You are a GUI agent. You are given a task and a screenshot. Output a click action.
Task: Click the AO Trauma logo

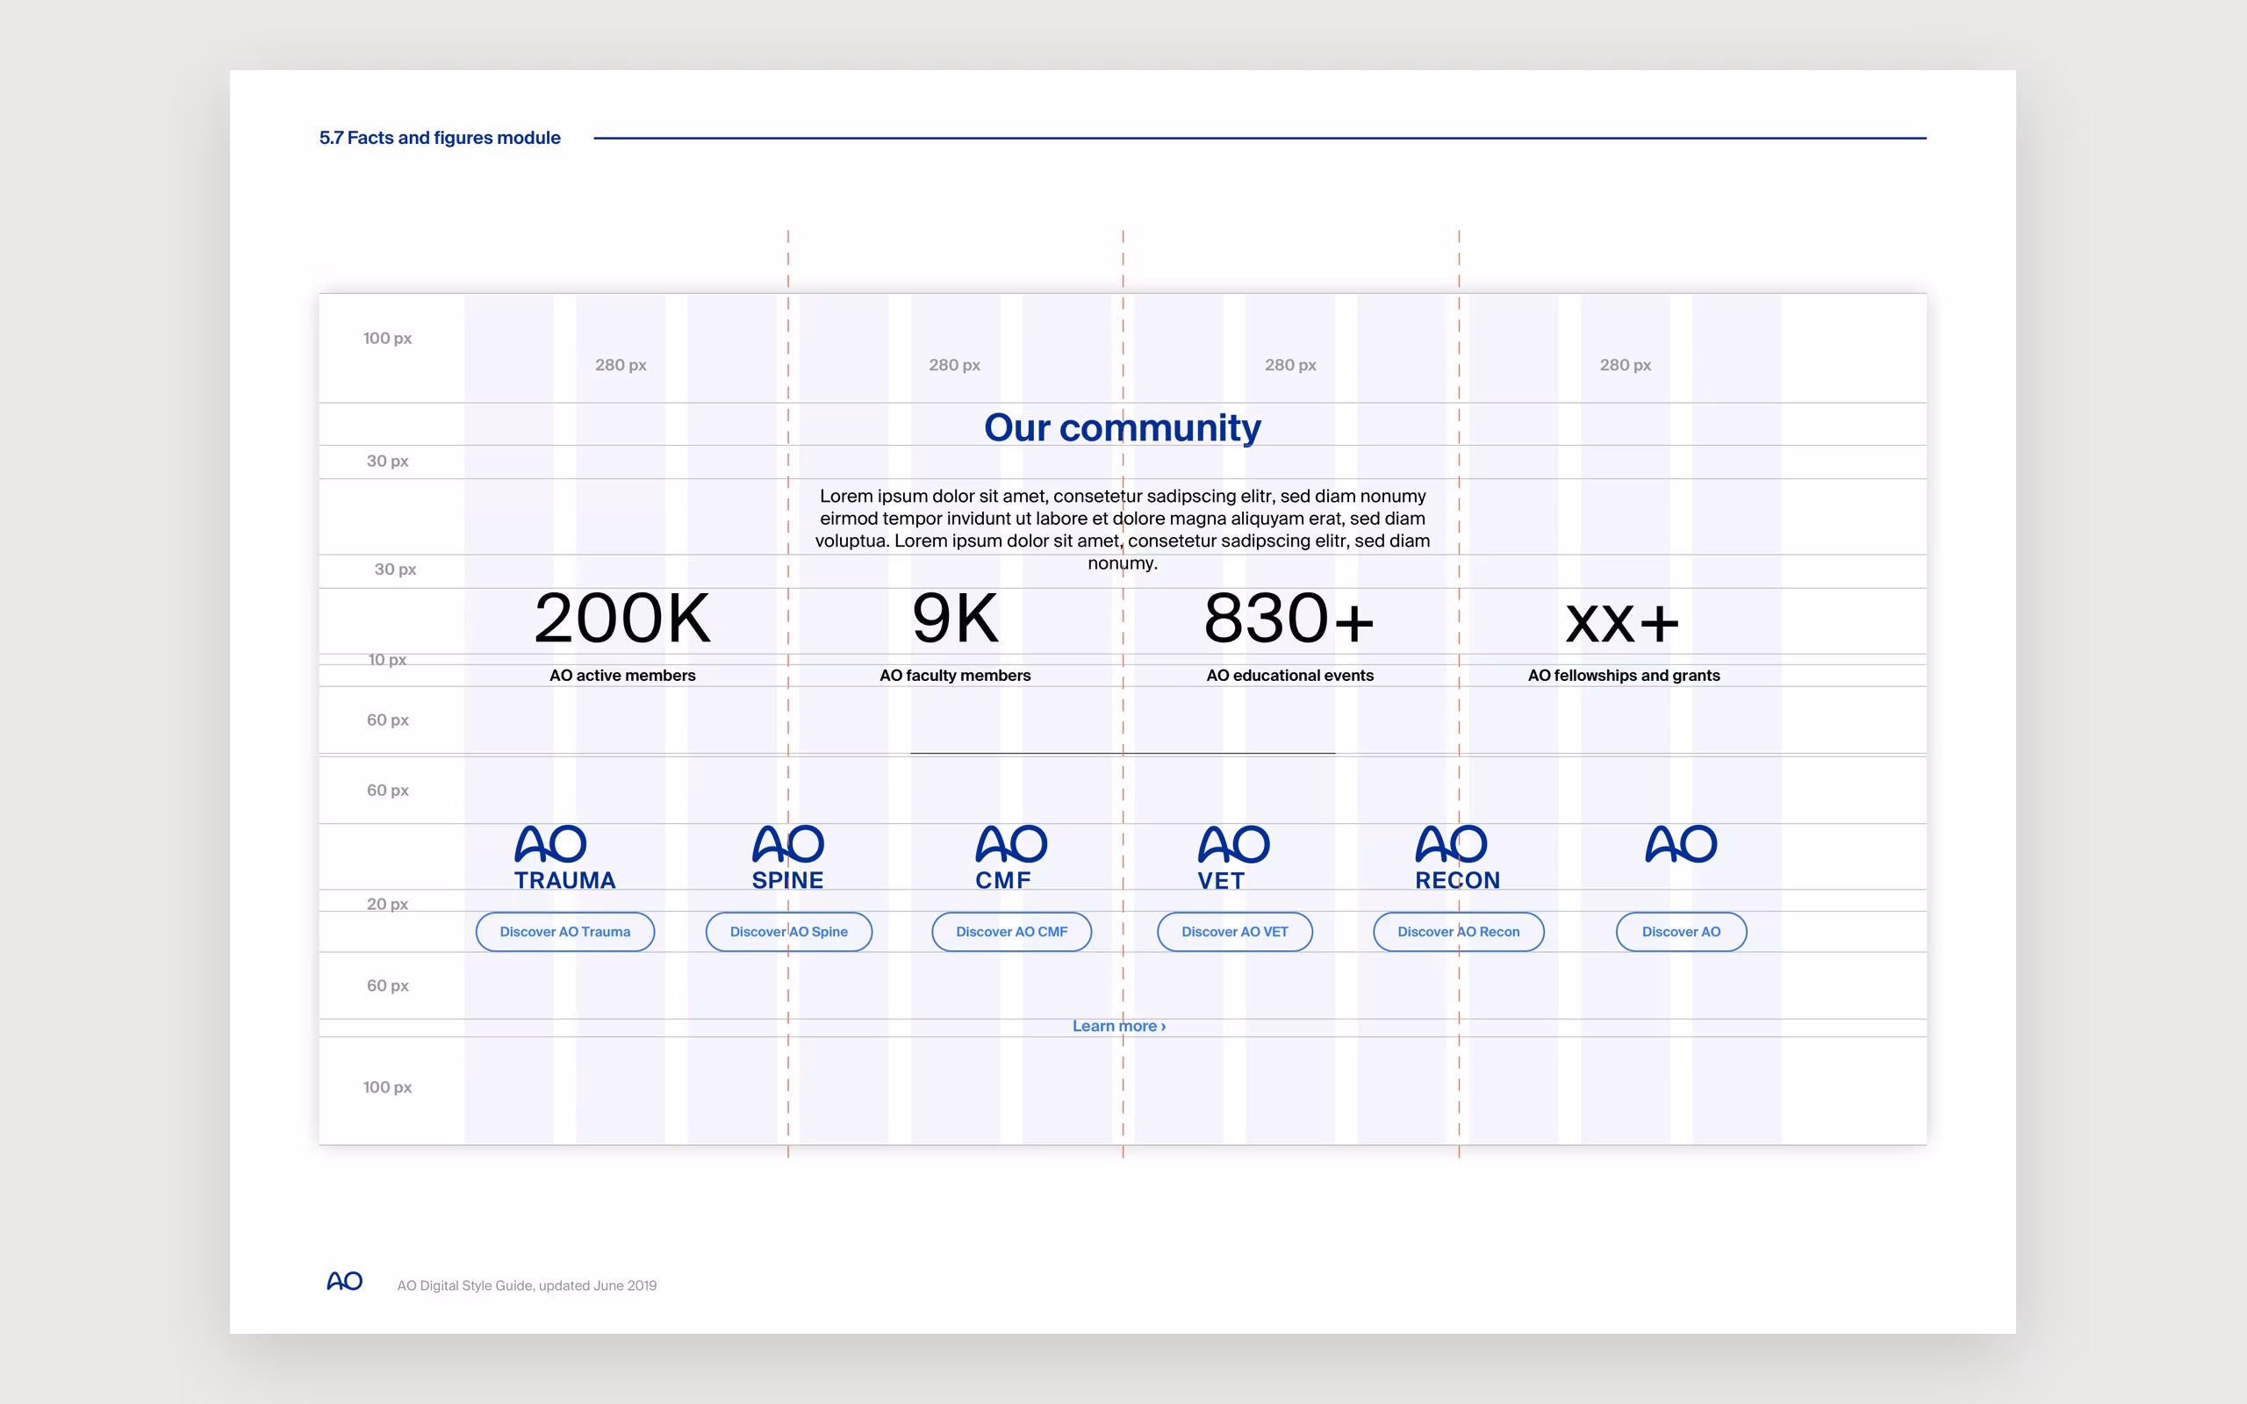[564, 857]
